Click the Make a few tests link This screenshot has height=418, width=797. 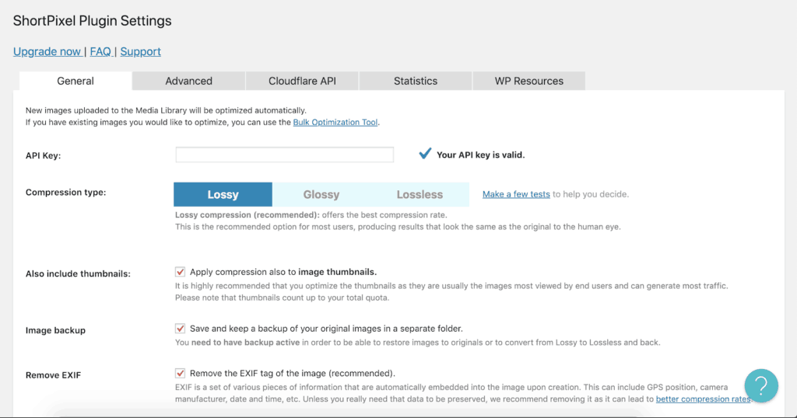(x=516, y=194)
